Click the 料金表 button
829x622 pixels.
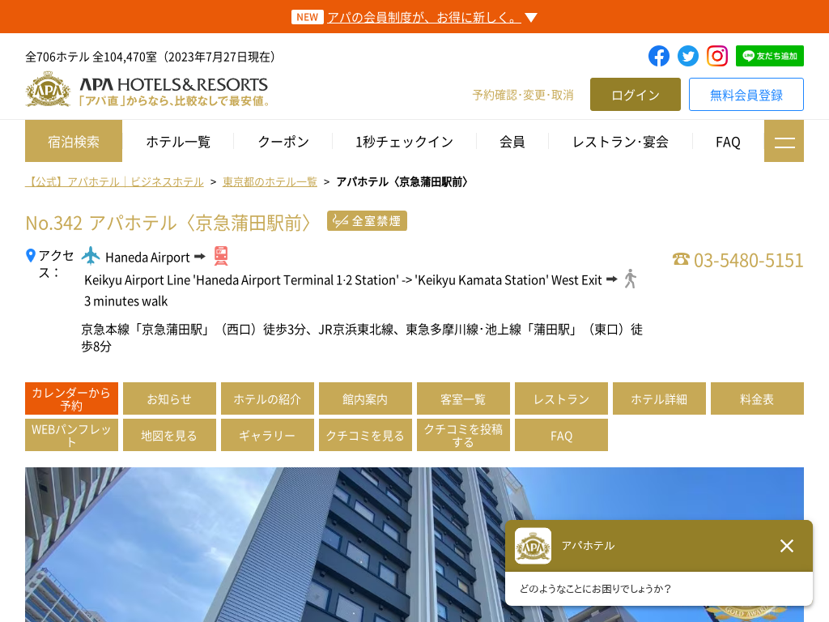point(757,398)
